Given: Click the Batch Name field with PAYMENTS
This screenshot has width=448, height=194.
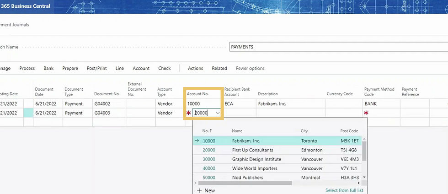Looking at the screenshot, I should click(x=339, y=47).
